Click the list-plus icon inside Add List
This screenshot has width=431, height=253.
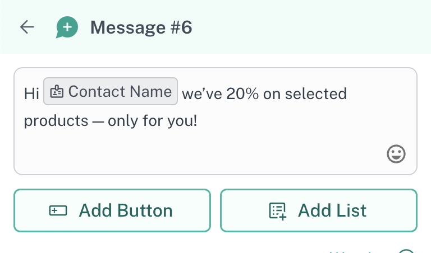(278, 211)
